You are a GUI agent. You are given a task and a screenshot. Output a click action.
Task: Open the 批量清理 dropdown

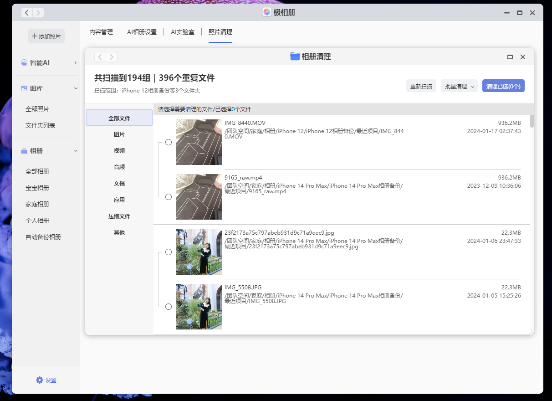pos(459,86)
